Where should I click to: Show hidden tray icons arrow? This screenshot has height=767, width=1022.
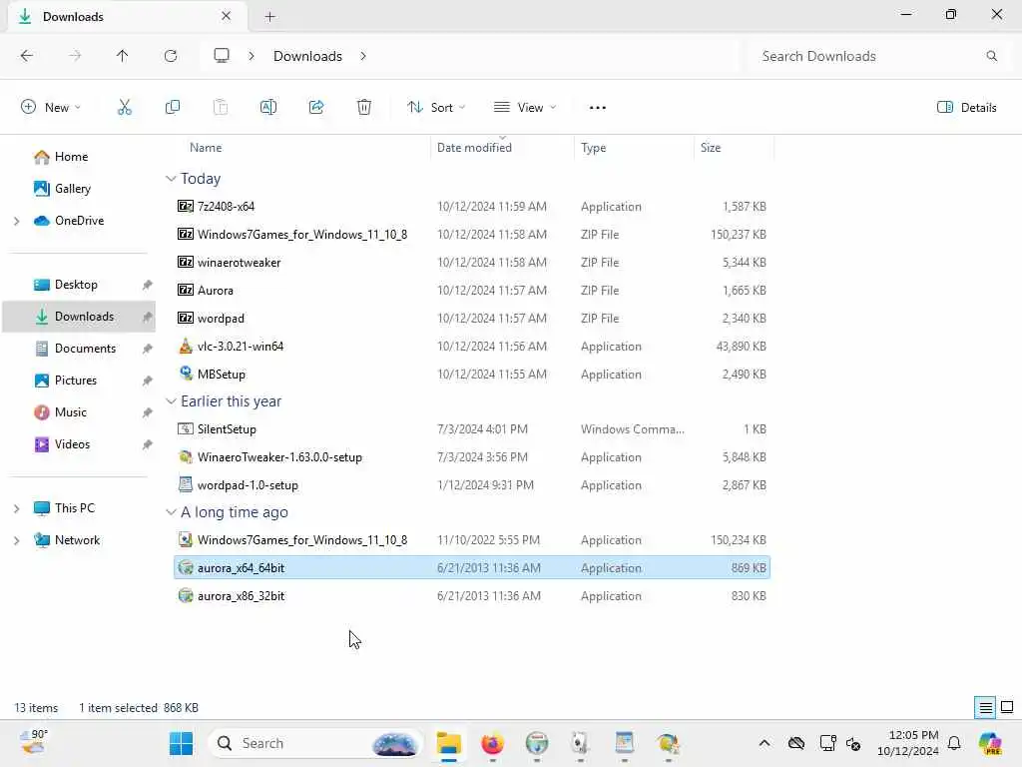[764, 743]
